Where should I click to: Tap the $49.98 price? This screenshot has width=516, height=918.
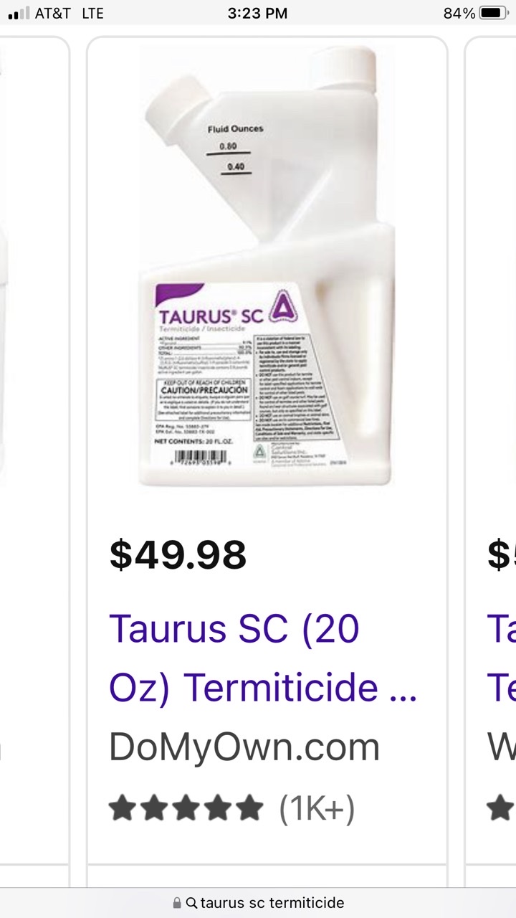pos(178,555)
